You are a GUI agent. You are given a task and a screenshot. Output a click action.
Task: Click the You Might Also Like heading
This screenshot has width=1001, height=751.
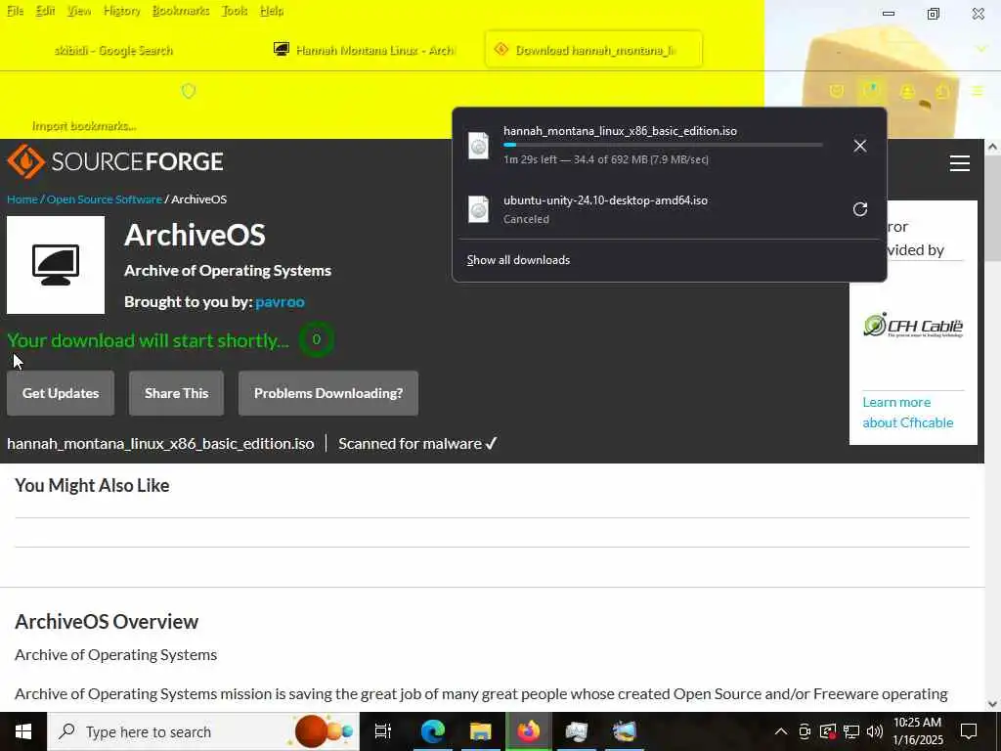pos(92,485)
